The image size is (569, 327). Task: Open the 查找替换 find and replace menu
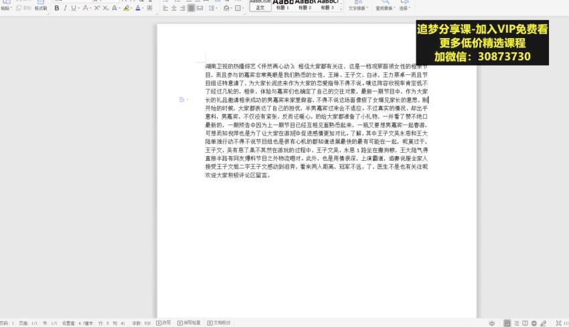click(385, 5)
